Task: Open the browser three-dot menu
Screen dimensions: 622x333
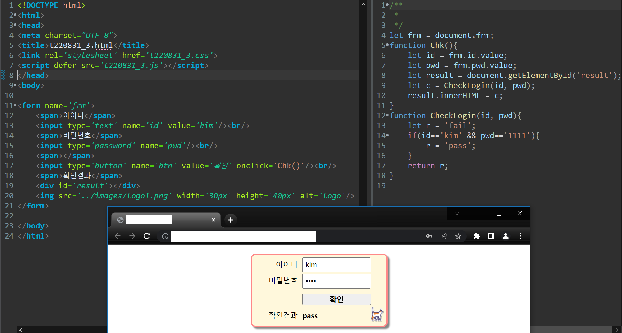Action: tap(520, 236)
